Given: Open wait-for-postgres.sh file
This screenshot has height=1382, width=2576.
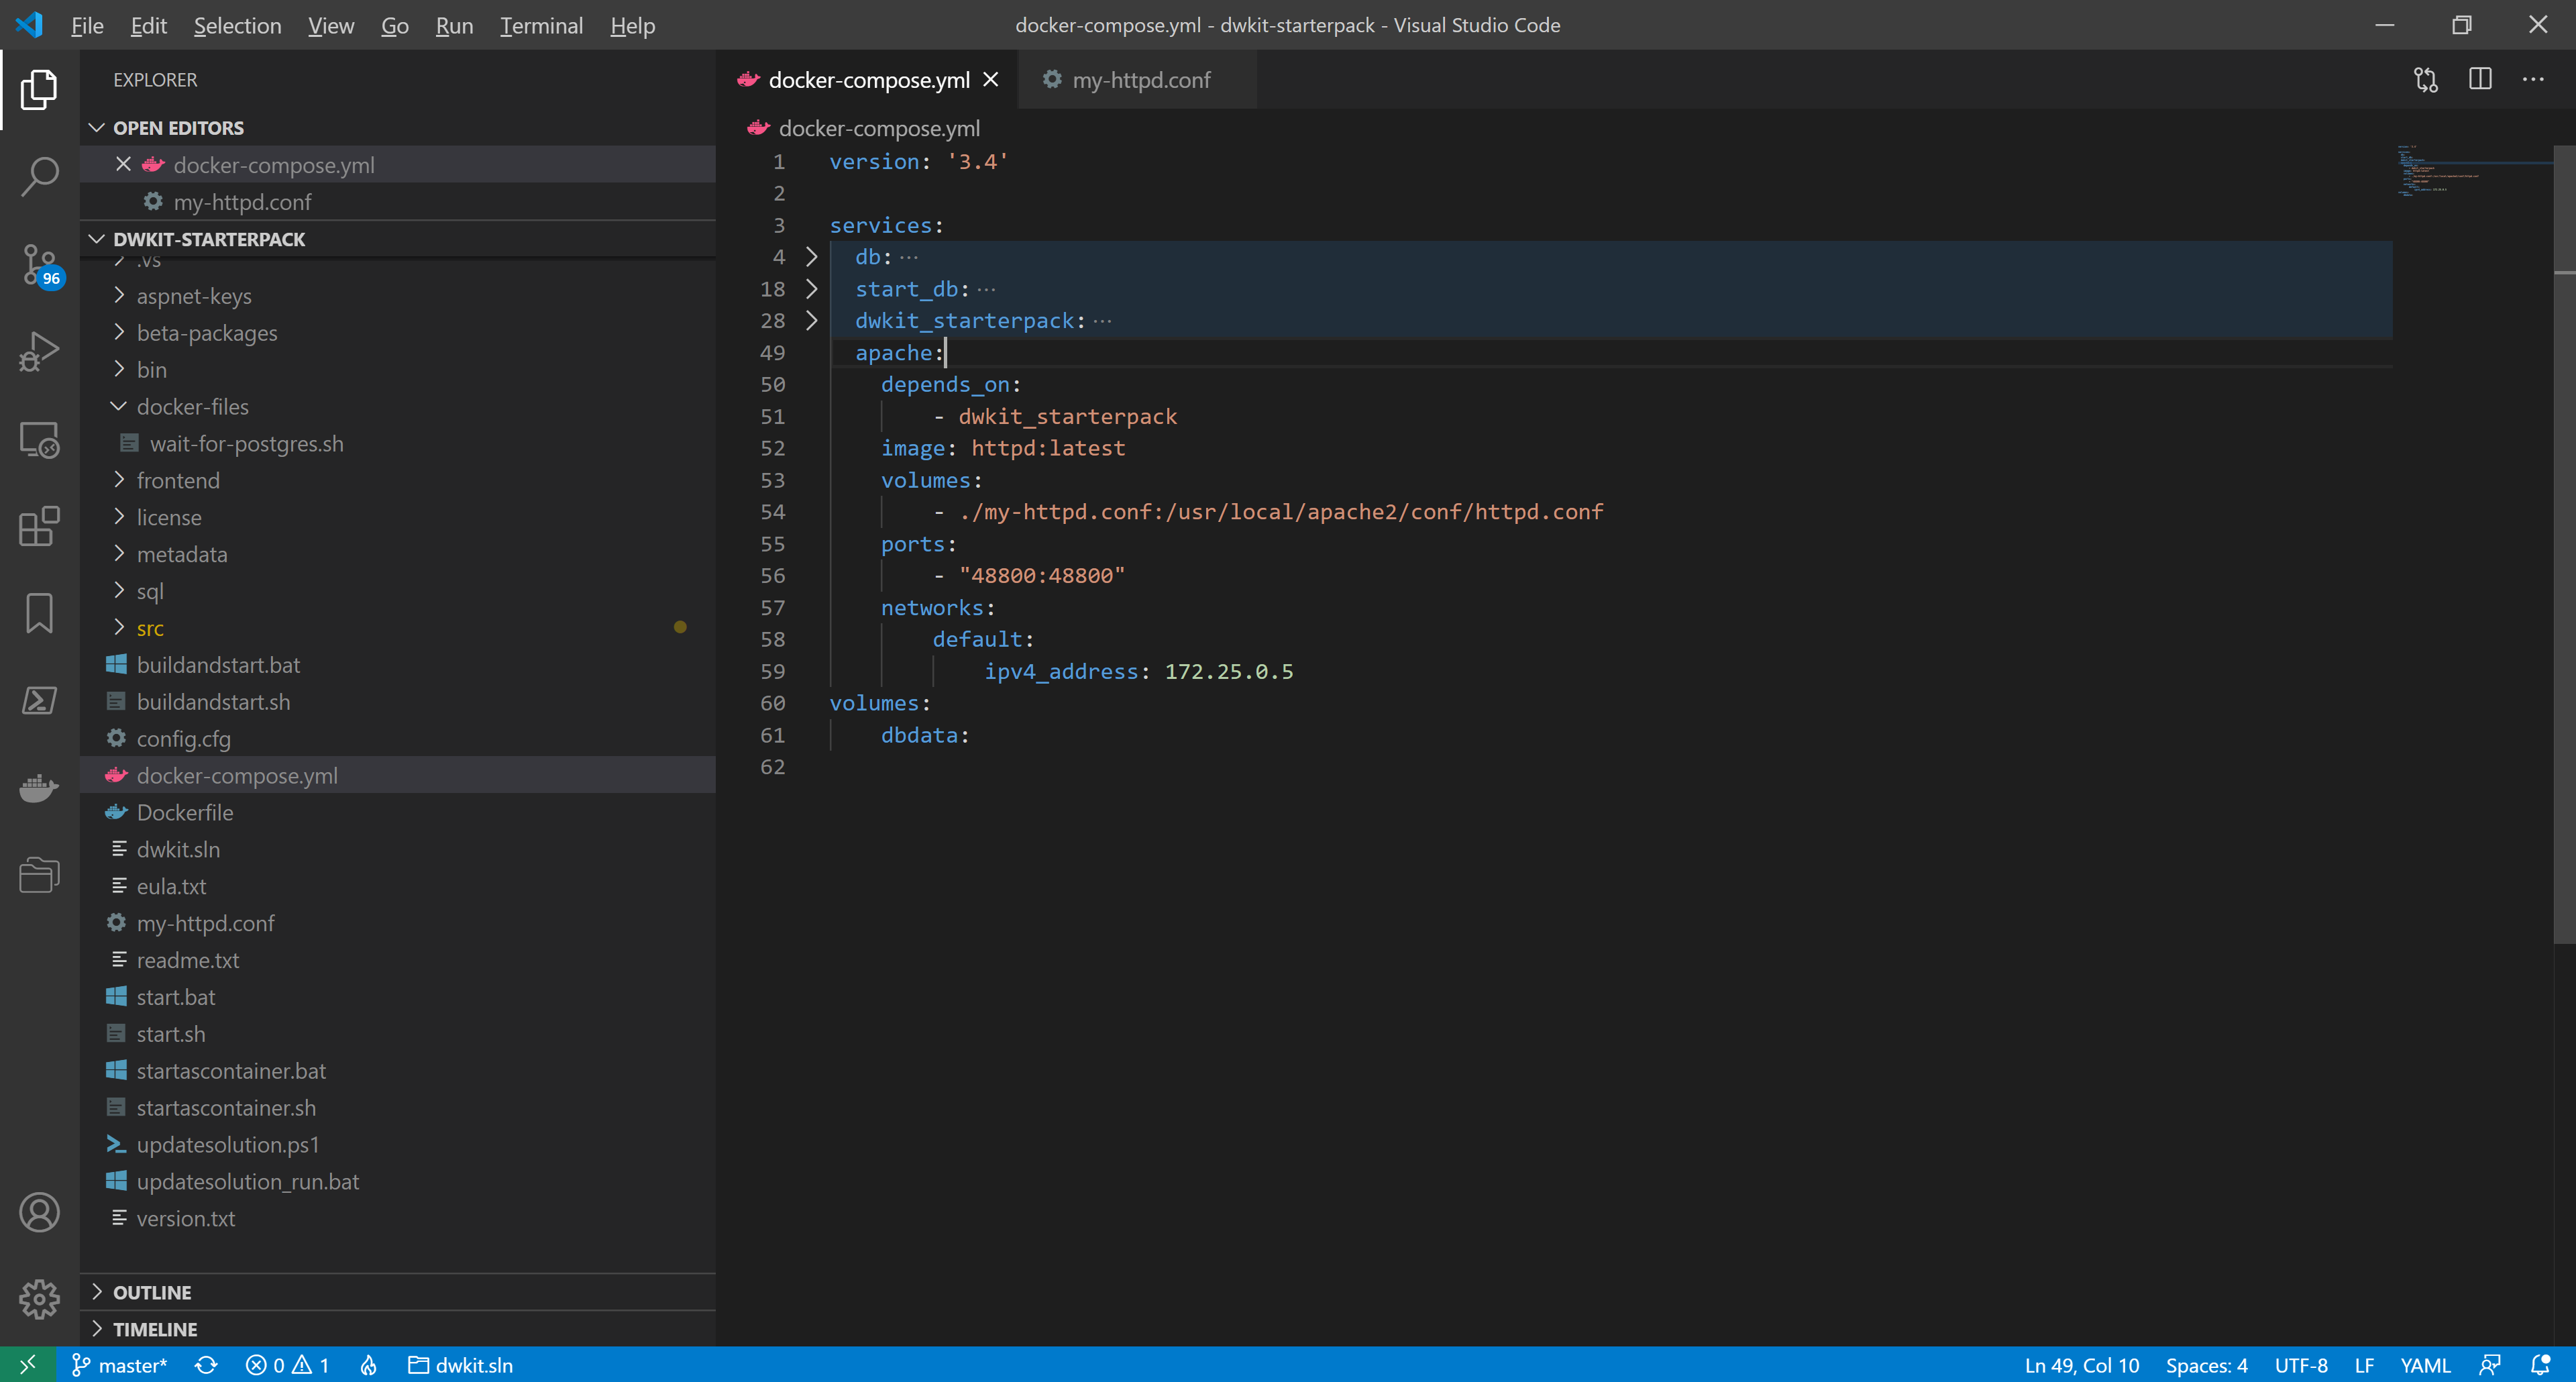Looking at the screenshot, I should click(x=397, y=444).
